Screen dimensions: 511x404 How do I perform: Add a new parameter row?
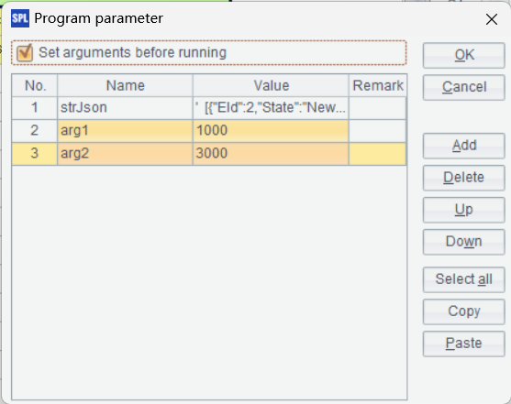coord(463,146)
